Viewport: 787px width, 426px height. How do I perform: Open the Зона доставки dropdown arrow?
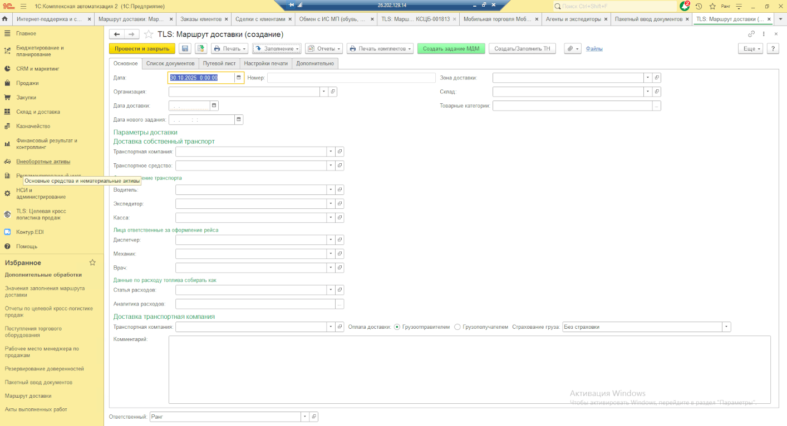(x=647, y=78)
